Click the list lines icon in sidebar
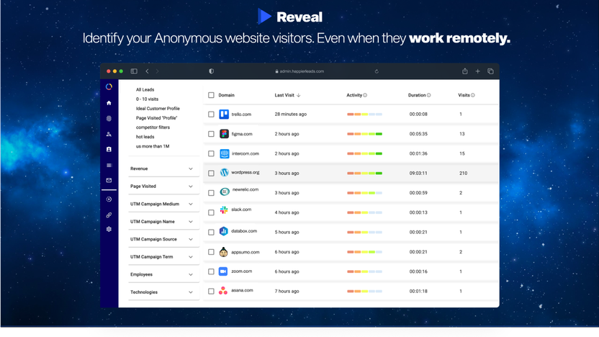 point(109,165)
